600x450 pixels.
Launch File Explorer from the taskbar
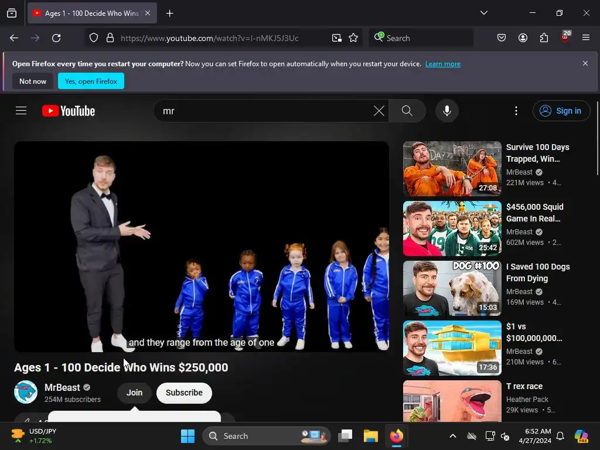tap(370, 436)
